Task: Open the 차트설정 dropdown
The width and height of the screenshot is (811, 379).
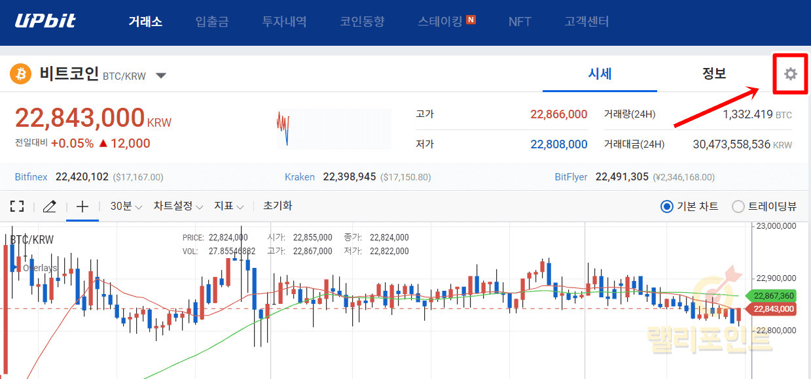Action: 178,206
